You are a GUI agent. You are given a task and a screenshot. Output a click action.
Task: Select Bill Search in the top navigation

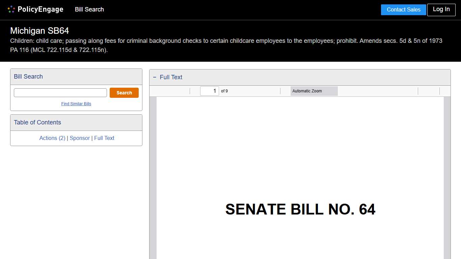tap(89, 9)
